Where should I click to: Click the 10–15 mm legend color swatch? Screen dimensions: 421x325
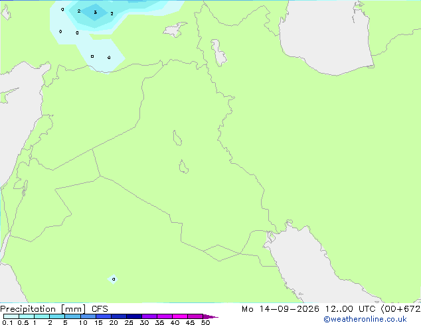pyautogui.click(x=88, y=316)
